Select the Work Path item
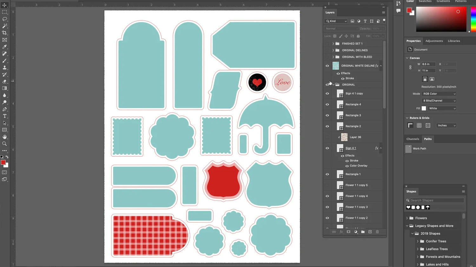 419,148
